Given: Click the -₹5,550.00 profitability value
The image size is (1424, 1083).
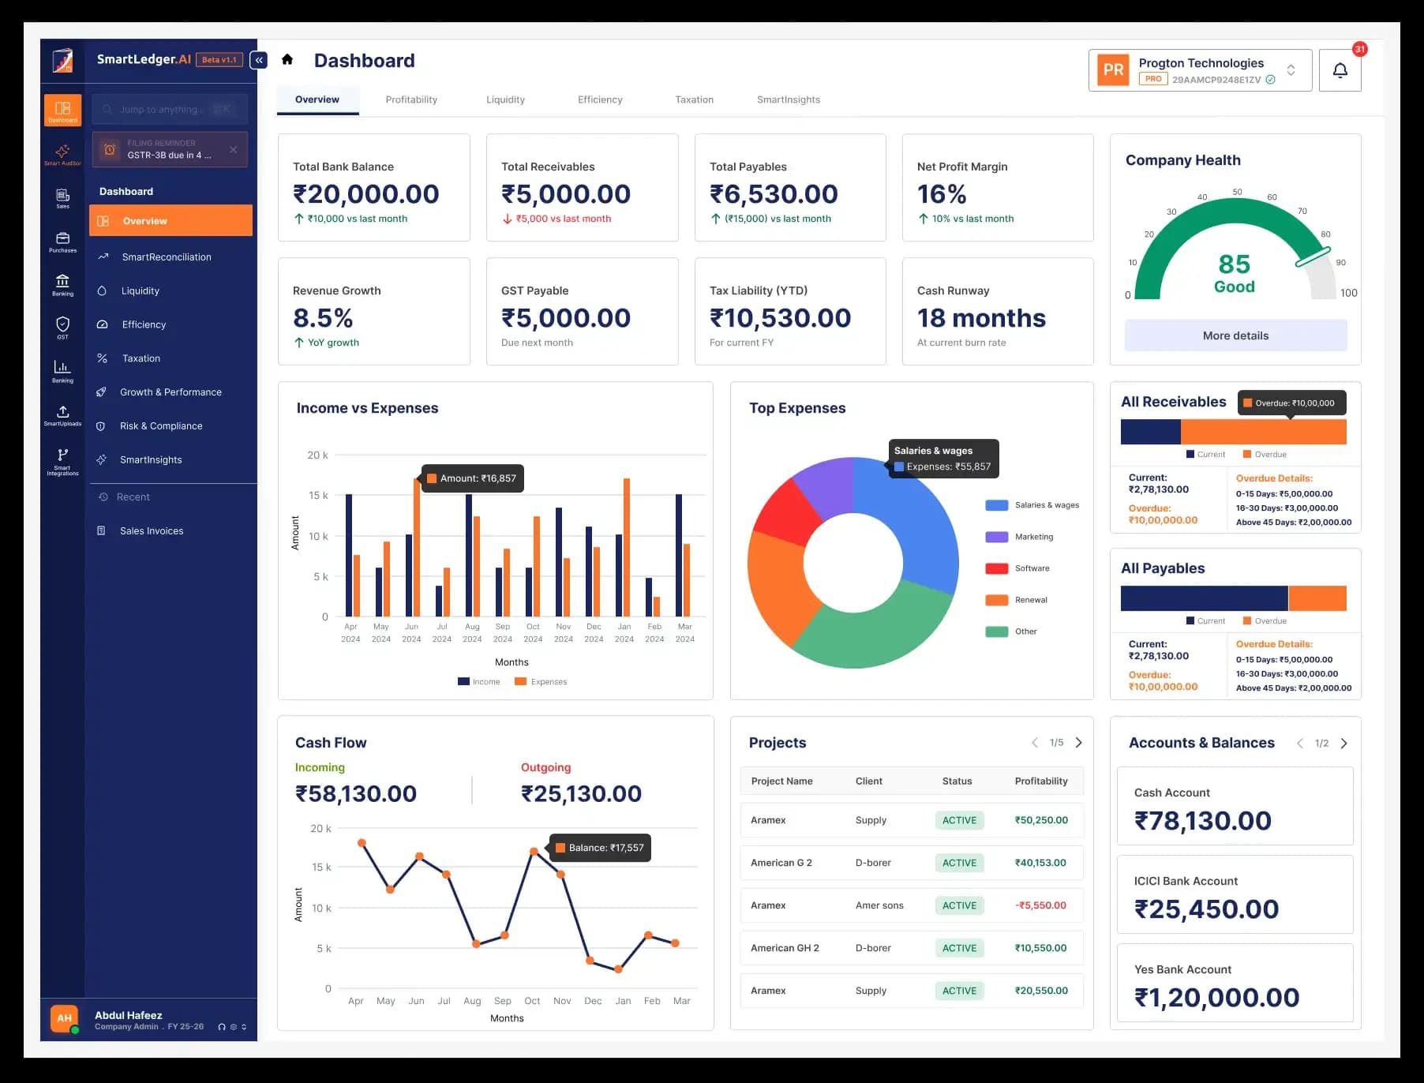Looking at the screenshot, I should coord(1040,905).
